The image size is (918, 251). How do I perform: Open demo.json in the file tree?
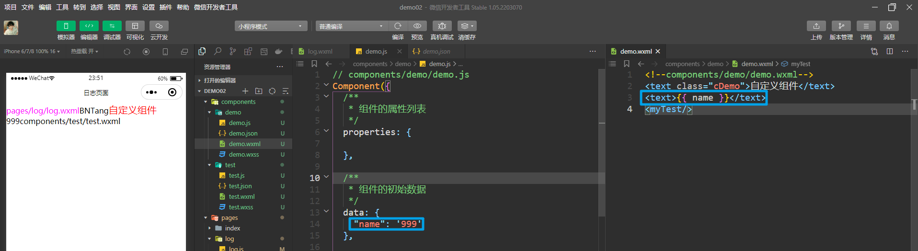[243, 133]
